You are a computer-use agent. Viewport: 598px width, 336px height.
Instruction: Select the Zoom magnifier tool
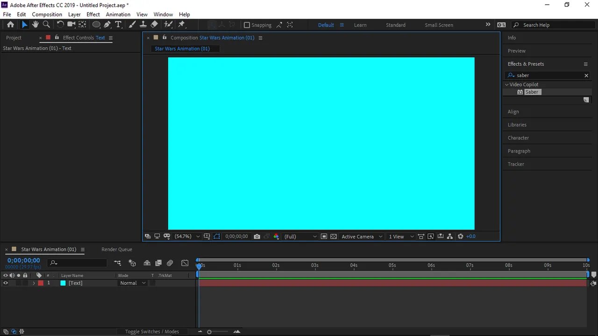coord(46,25)
